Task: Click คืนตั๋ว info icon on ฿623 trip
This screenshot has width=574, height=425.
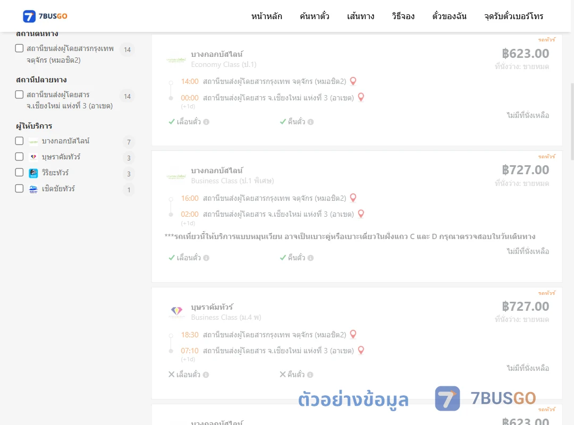Action: click(x=310, y=122)
